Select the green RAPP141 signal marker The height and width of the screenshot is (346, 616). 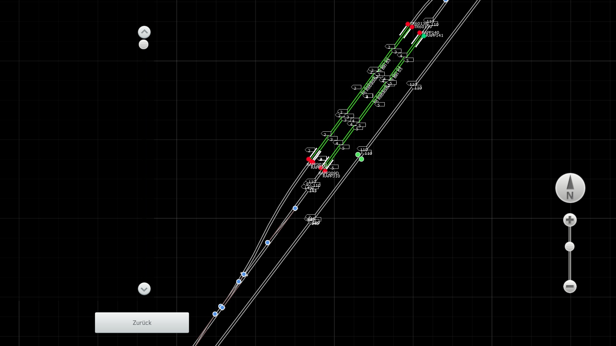424,36
